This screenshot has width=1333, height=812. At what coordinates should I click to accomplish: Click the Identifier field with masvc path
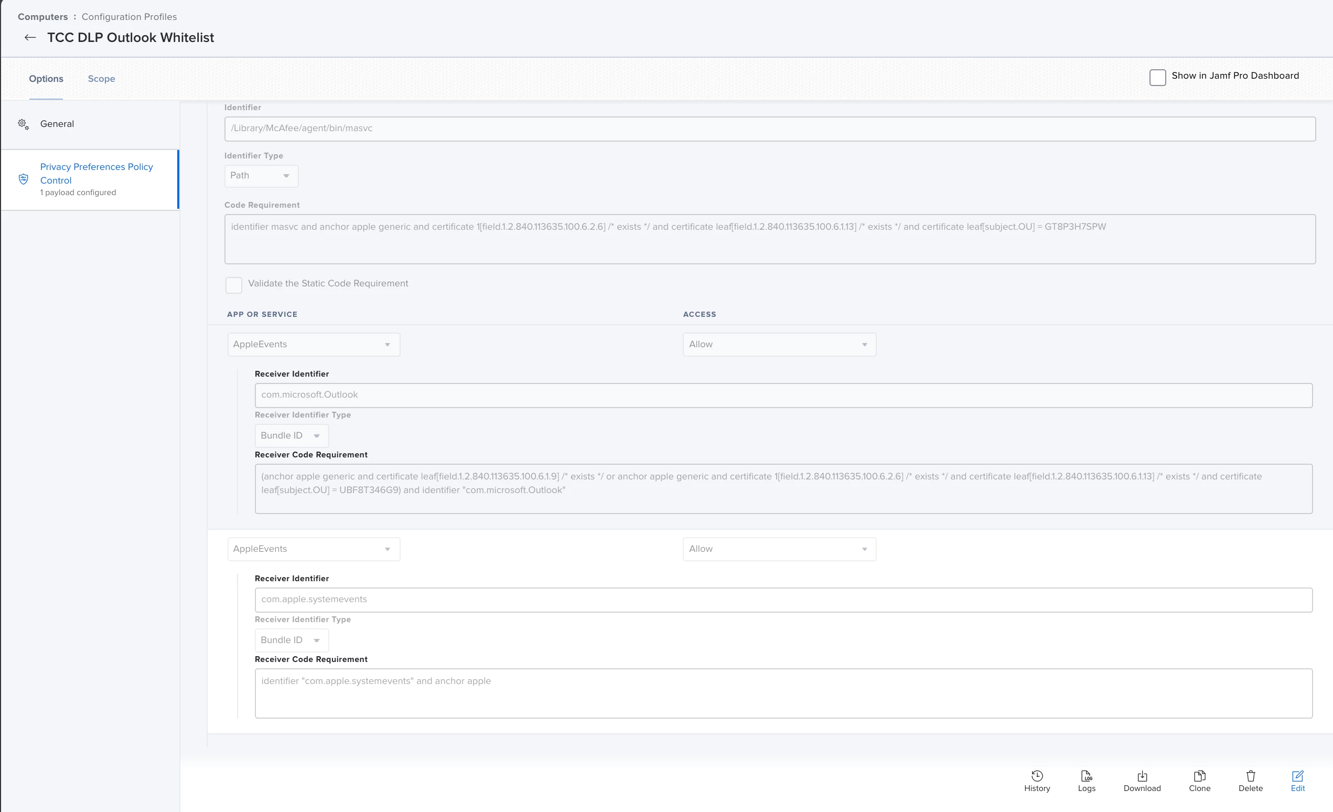click(x=770, y=129)
